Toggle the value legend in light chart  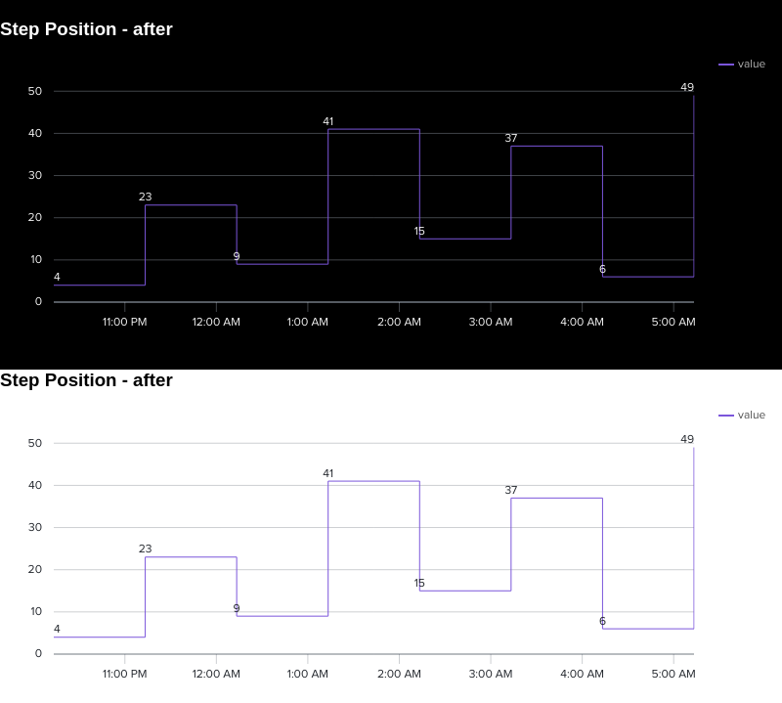(742, 416)
